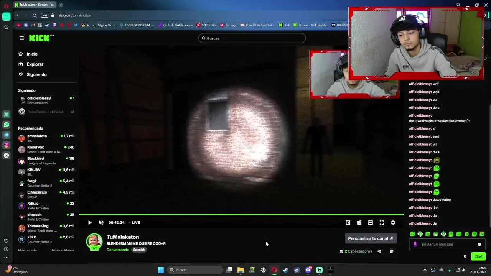This screenshot has height=276, width=491.
Task: Open forg1 recommended channel
Action: coord(46,183)
